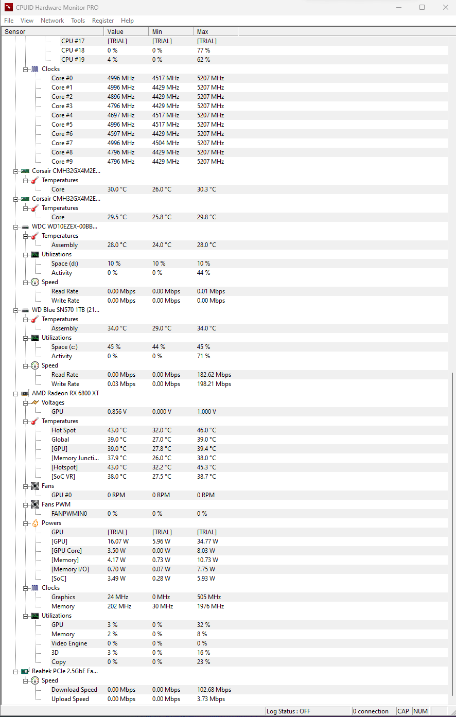This screenshot has width=456, height=717.
Task: Click the CPUID Hardware Monitor app icon
Action: pos(9,7)
